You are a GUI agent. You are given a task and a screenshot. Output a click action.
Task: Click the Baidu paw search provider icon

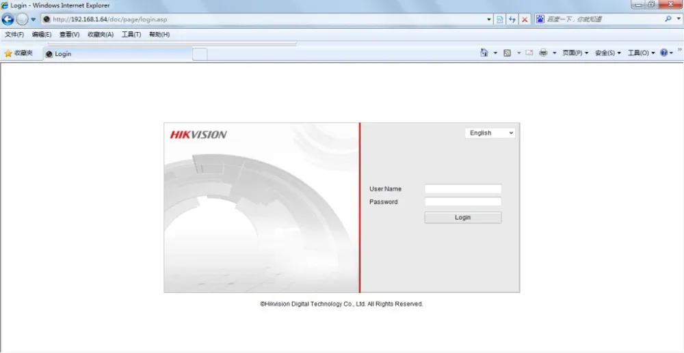540,19
